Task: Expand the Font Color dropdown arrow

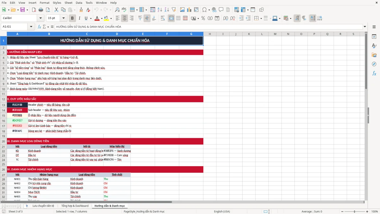Action: coord(101,18)
